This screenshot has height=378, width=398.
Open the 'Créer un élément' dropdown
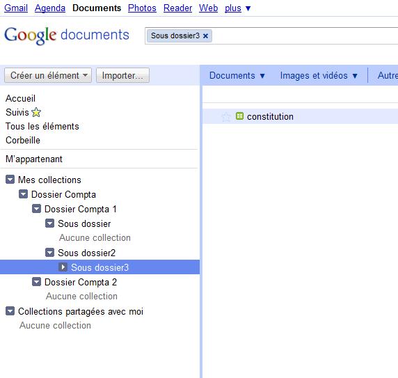tap(48, 75)
